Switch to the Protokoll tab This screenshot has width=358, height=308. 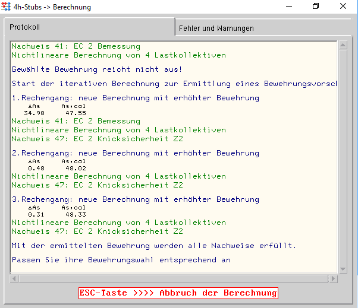pos(25,28)
